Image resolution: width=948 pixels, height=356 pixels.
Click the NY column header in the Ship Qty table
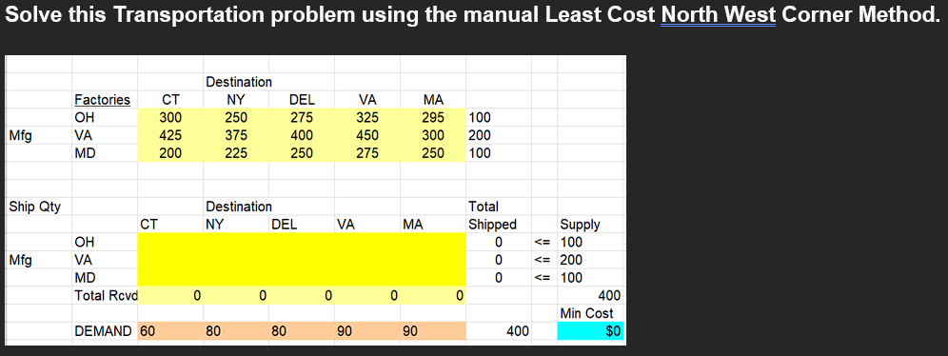point(214,225)
